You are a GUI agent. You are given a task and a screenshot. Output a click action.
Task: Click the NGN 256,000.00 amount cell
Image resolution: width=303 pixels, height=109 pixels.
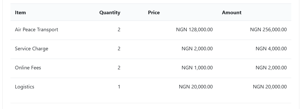tap(268, 30)
